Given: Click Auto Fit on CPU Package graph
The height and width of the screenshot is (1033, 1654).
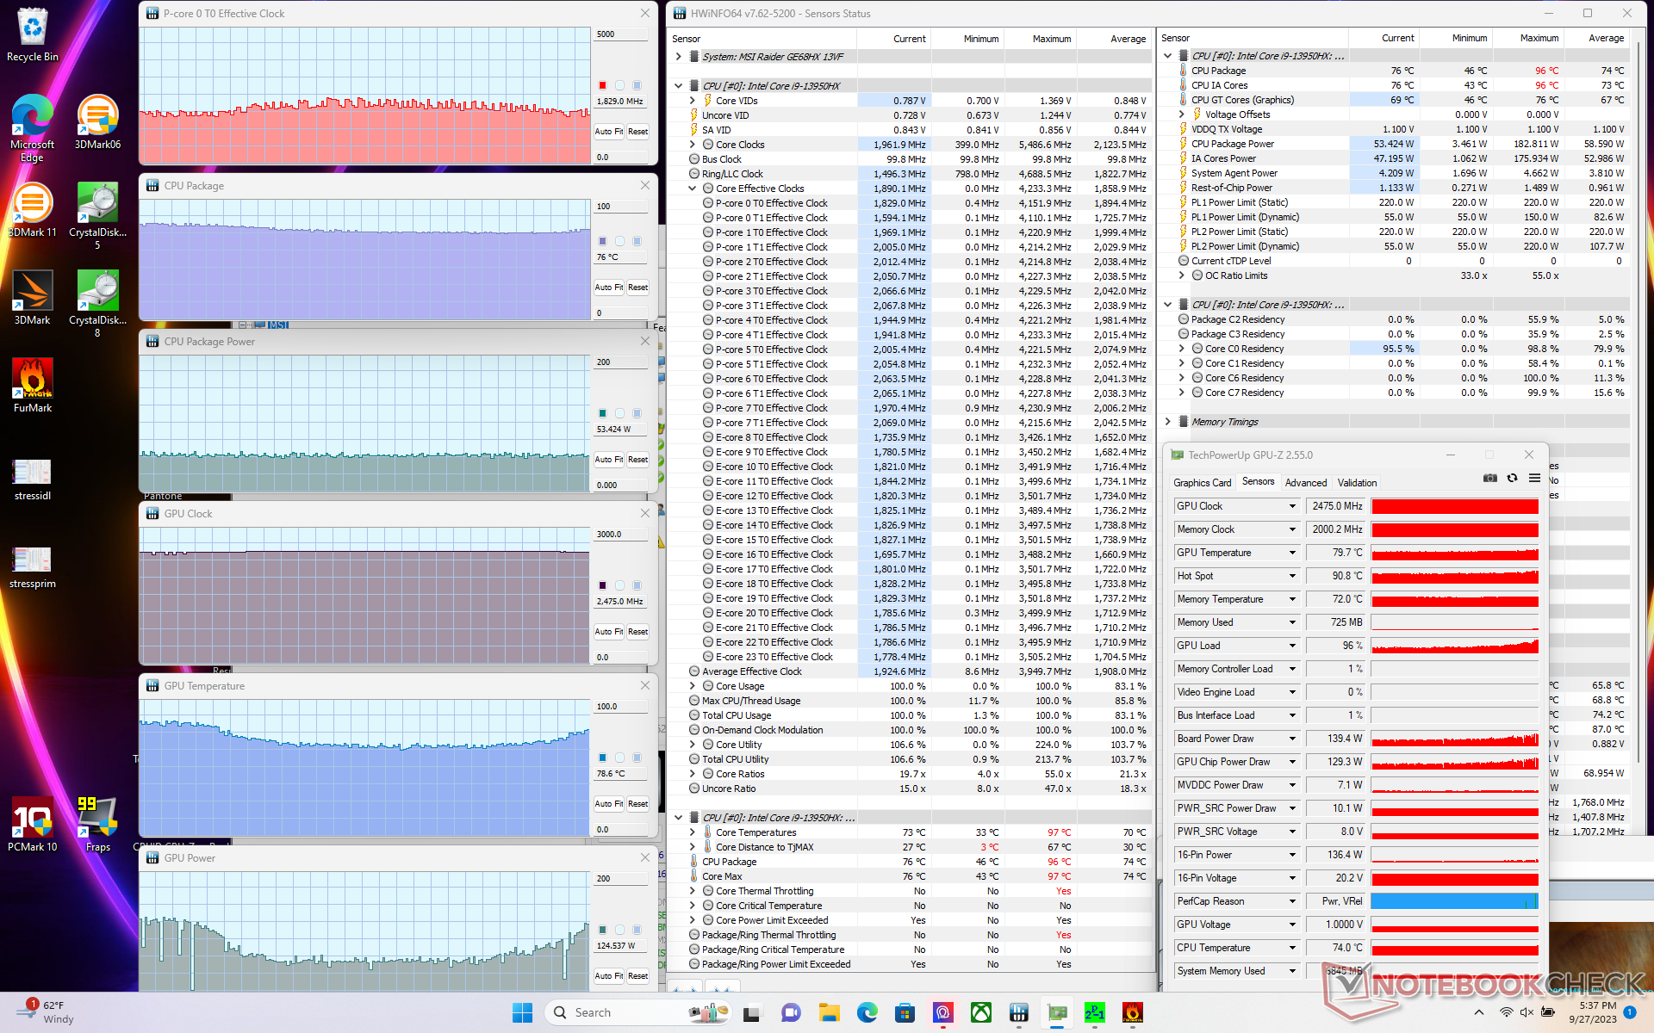Looking at the screenshot, I should (608, 288).
